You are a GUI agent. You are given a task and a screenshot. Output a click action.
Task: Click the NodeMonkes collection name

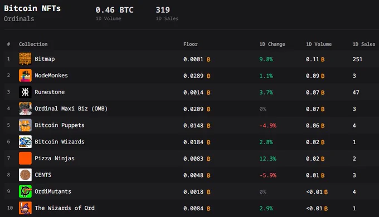click(51, 76)
